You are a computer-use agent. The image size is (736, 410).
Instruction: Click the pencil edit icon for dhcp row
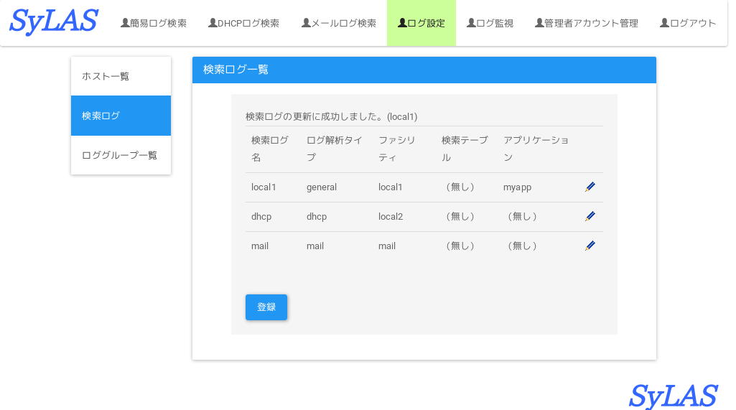click(x=590, y=217)
